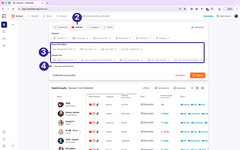The width and height of the screenshot is (240, 150).
Task: Open the Engagement rate dropdown
Action: coord(64,49)
